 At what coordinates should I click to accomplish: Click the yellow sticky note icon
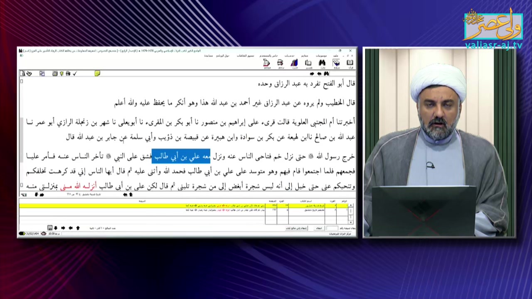[x=97, y=74]
